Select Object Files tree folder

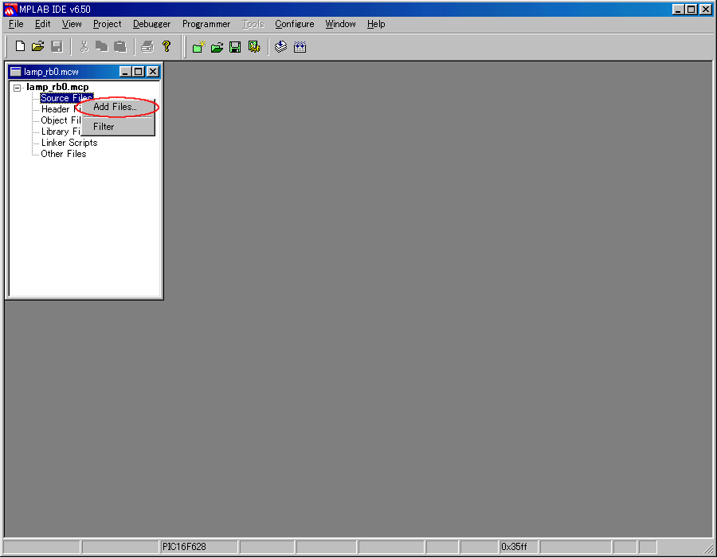click(61, 120)
